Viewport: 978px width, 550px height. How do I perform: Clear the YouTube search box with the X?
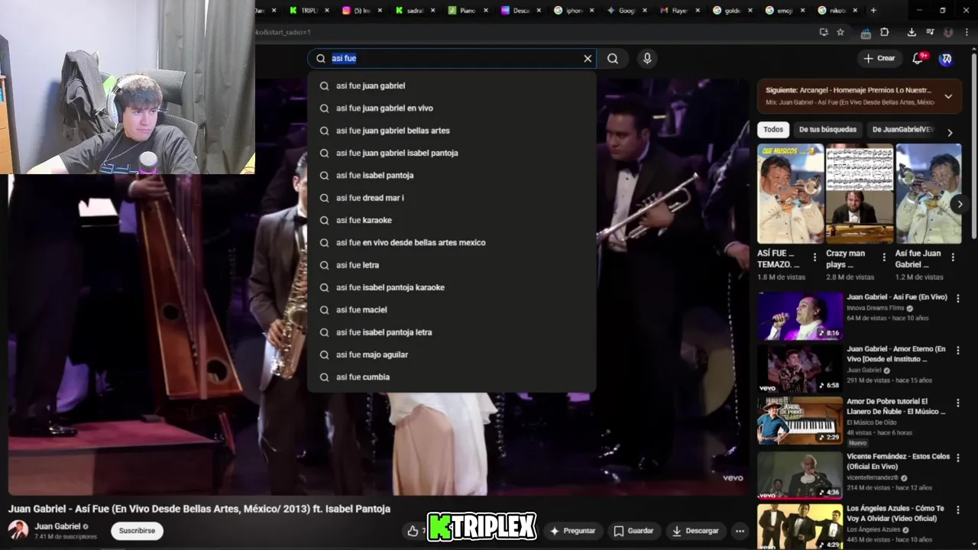(x=588, y=58)
